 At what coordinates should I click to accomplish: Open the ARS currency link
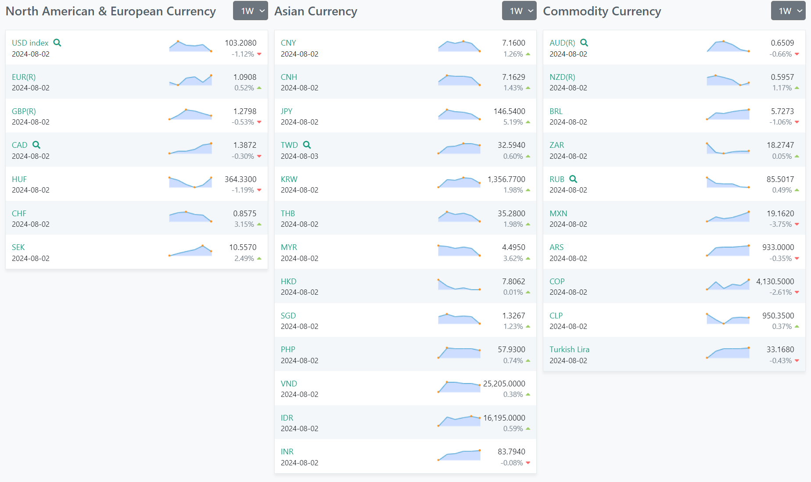556,247
